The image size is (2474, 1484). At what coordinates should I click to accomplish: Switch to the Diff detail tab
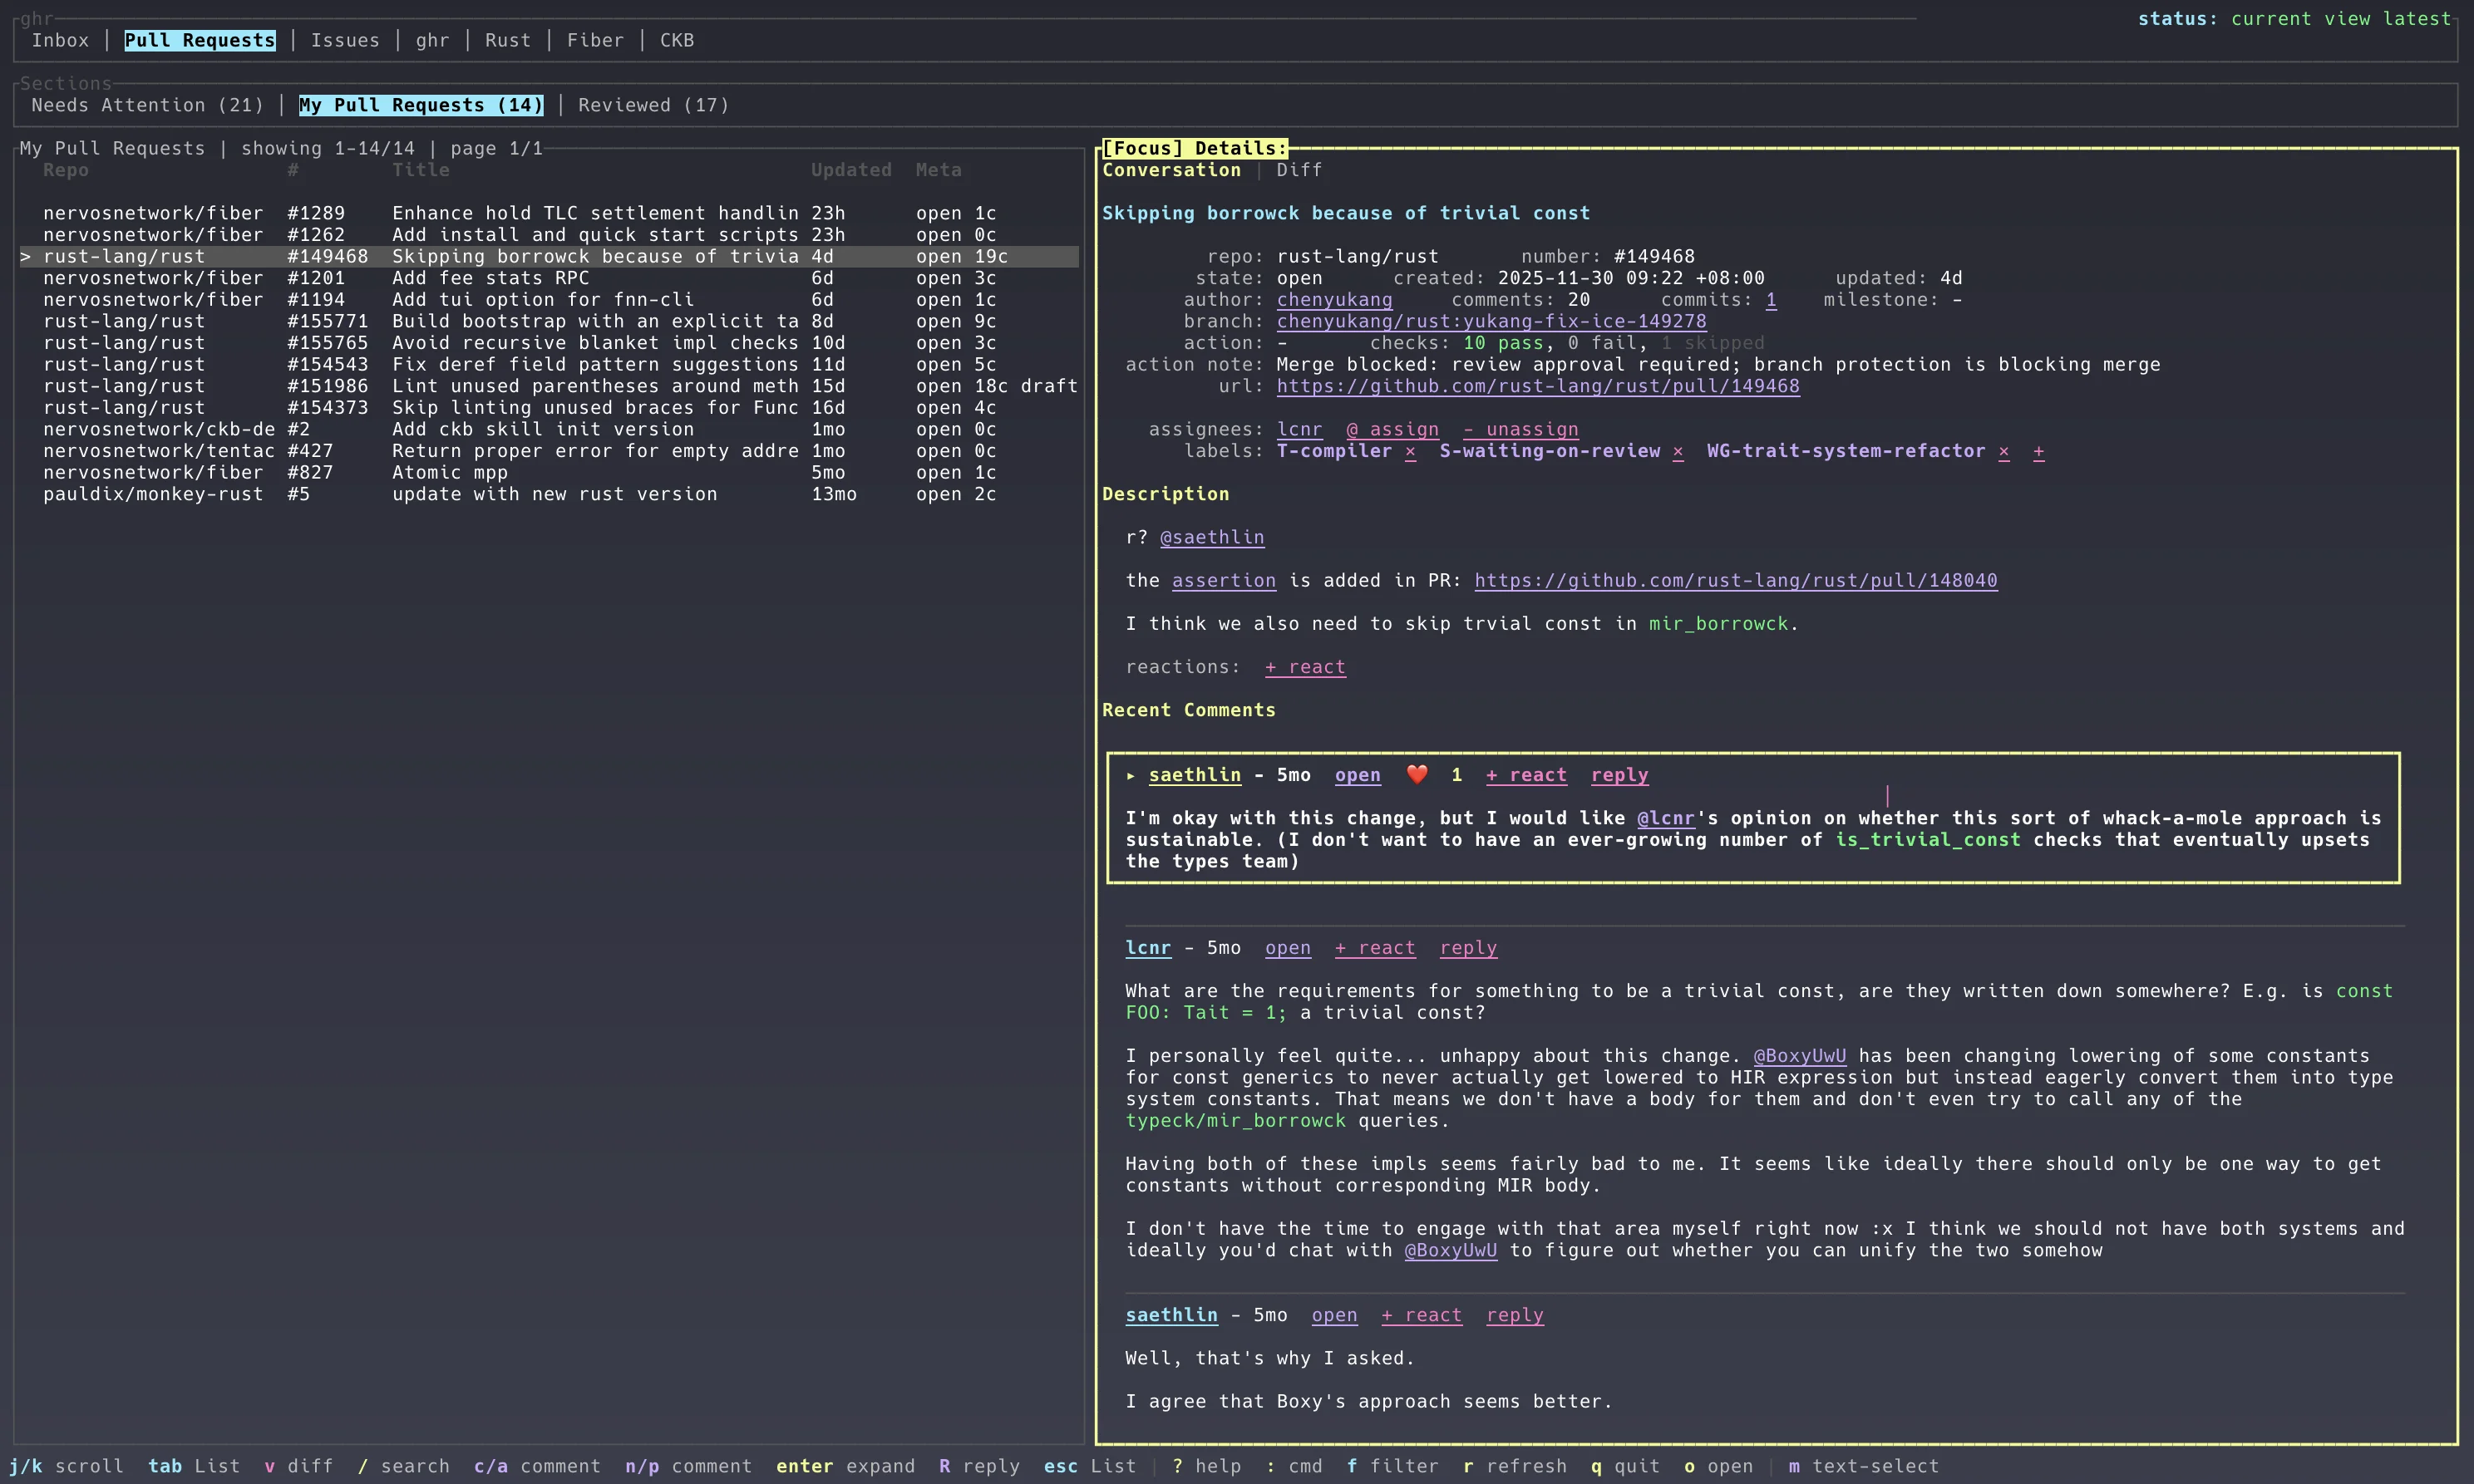click(1299, 170)
